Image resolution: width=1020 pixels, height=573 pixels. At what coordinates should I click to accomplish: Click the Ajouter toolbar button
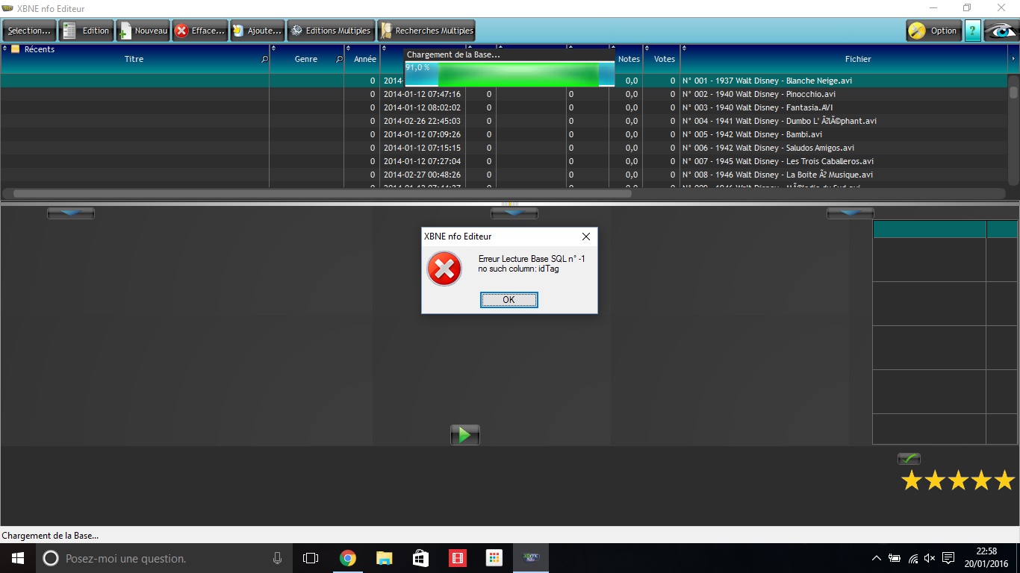257,31
